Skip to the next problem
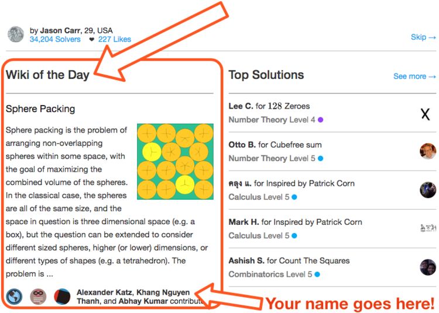 [x=423, y=37]
